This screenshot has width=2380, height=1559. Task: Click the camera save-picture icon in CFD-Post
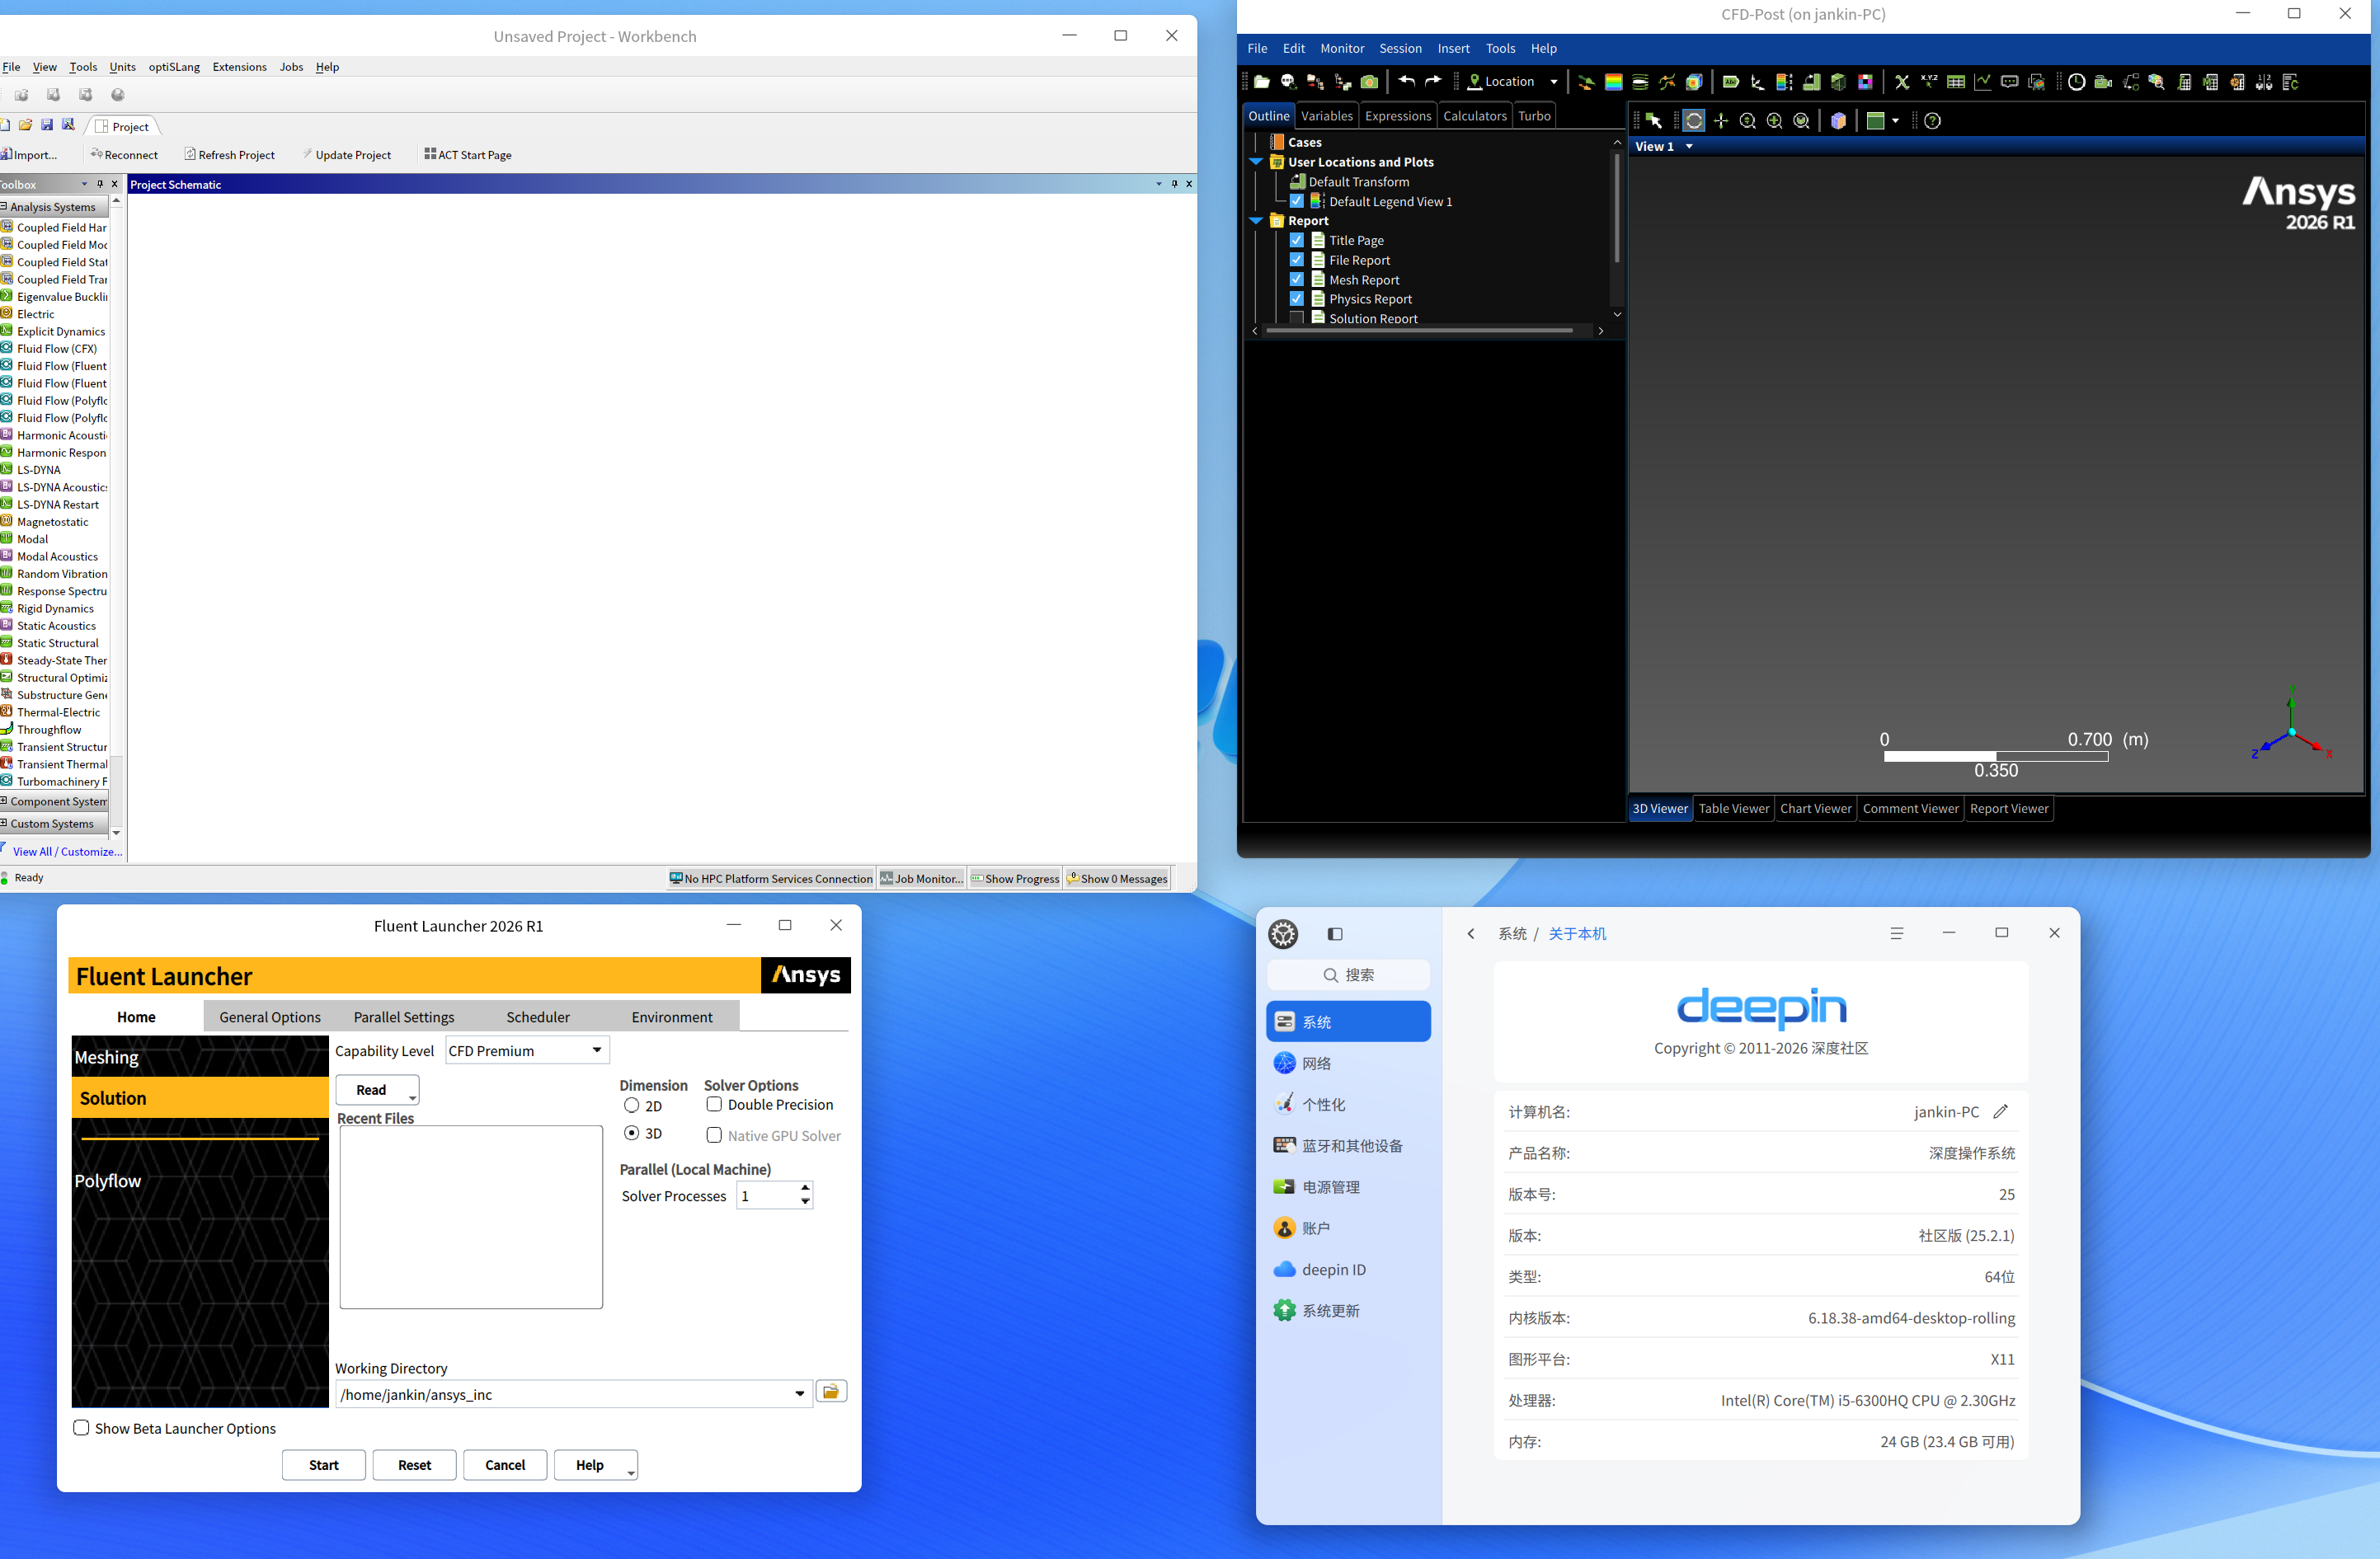click(1369, 82)
